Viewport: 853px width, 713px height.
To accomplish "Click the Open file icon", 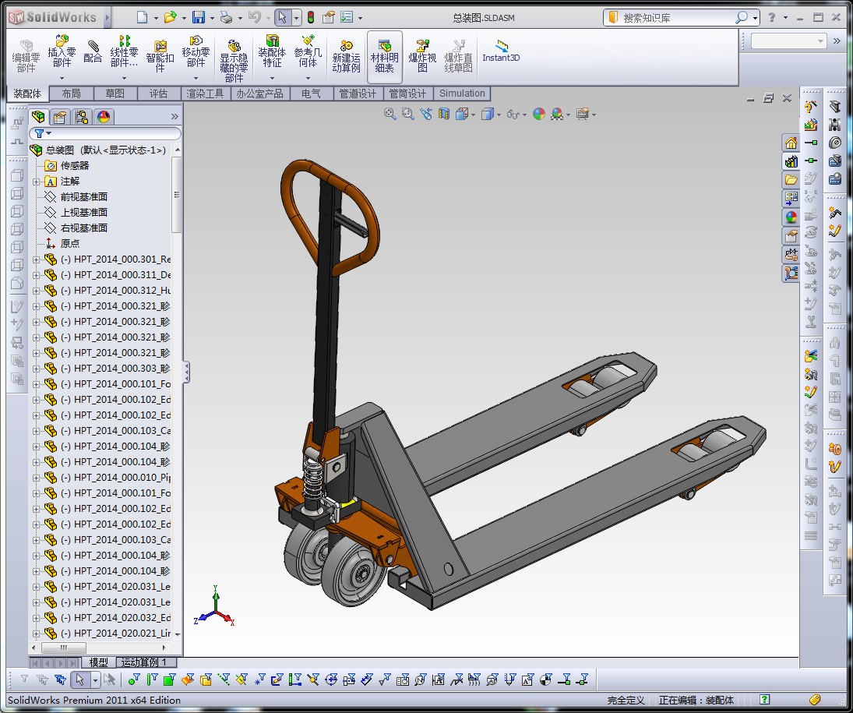I will click(x=171, y=17).
